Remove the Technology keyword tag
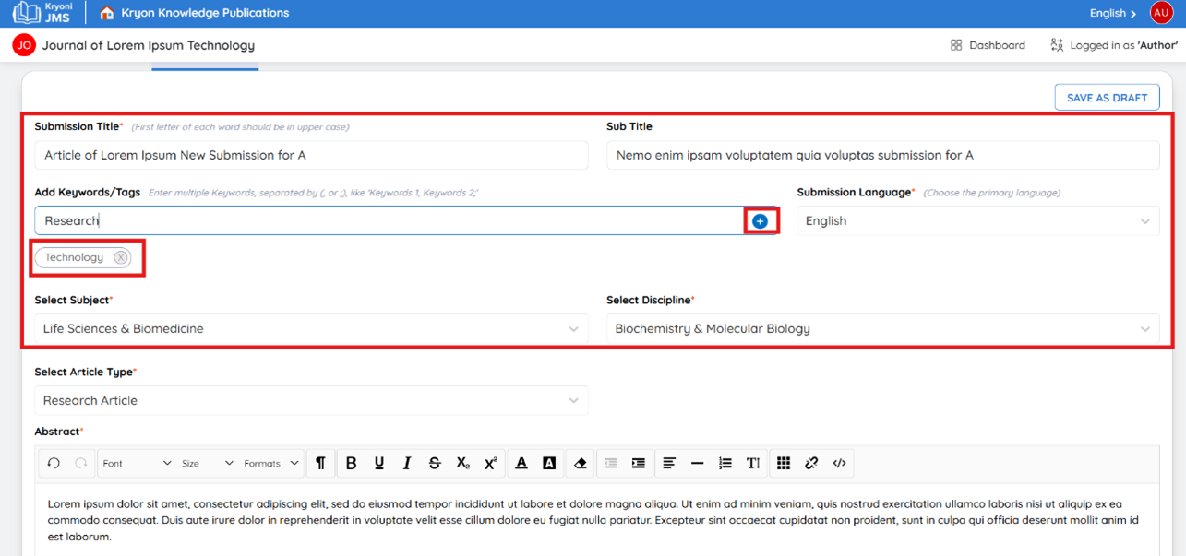 coord(120,258)
